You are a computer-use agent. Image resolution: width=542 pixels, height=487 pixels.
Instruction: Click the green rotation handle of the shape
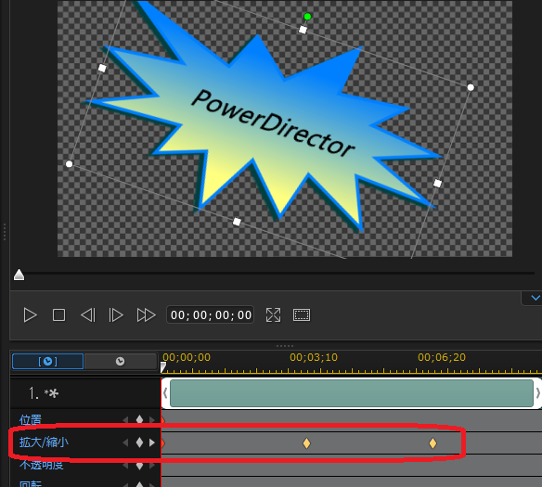pyautogui.click(x=307, y=17)
